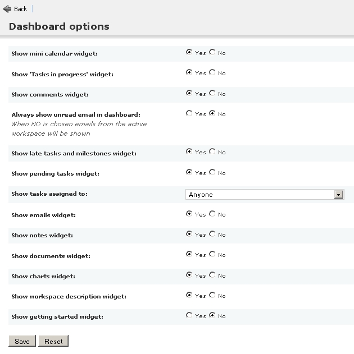This screenshot has width=354, height=354.
Task: Click the Back link text
Action: (21, 9)
